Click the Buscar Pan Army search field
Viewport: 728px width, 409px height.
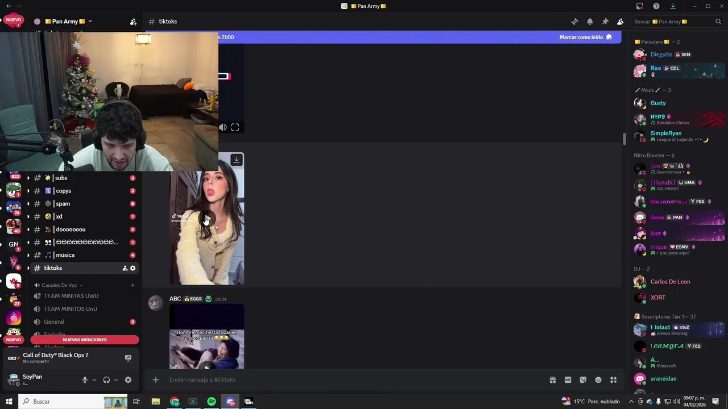[677, 22]
